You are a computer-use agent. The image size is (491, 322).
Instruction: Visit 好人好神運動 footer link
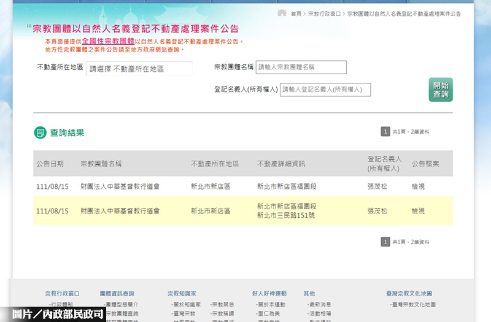click(x=269, y=294)
